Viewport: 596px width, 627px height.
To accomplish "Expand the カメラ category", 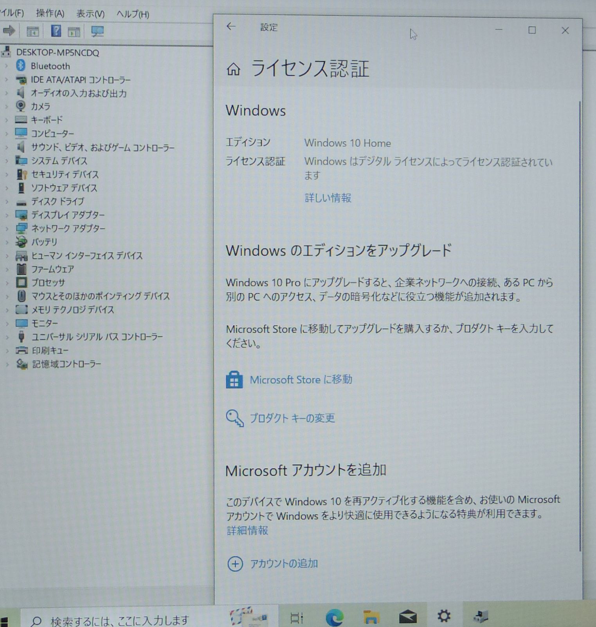I will click(x=6, y=107).
